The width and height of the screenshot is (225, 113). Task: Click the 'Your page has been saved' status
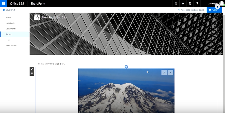pyautogui.click(x=191, y=10)
